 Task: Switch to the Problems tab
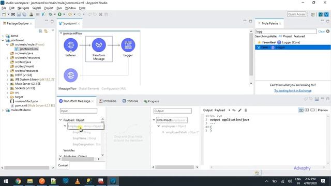[108, 101]
